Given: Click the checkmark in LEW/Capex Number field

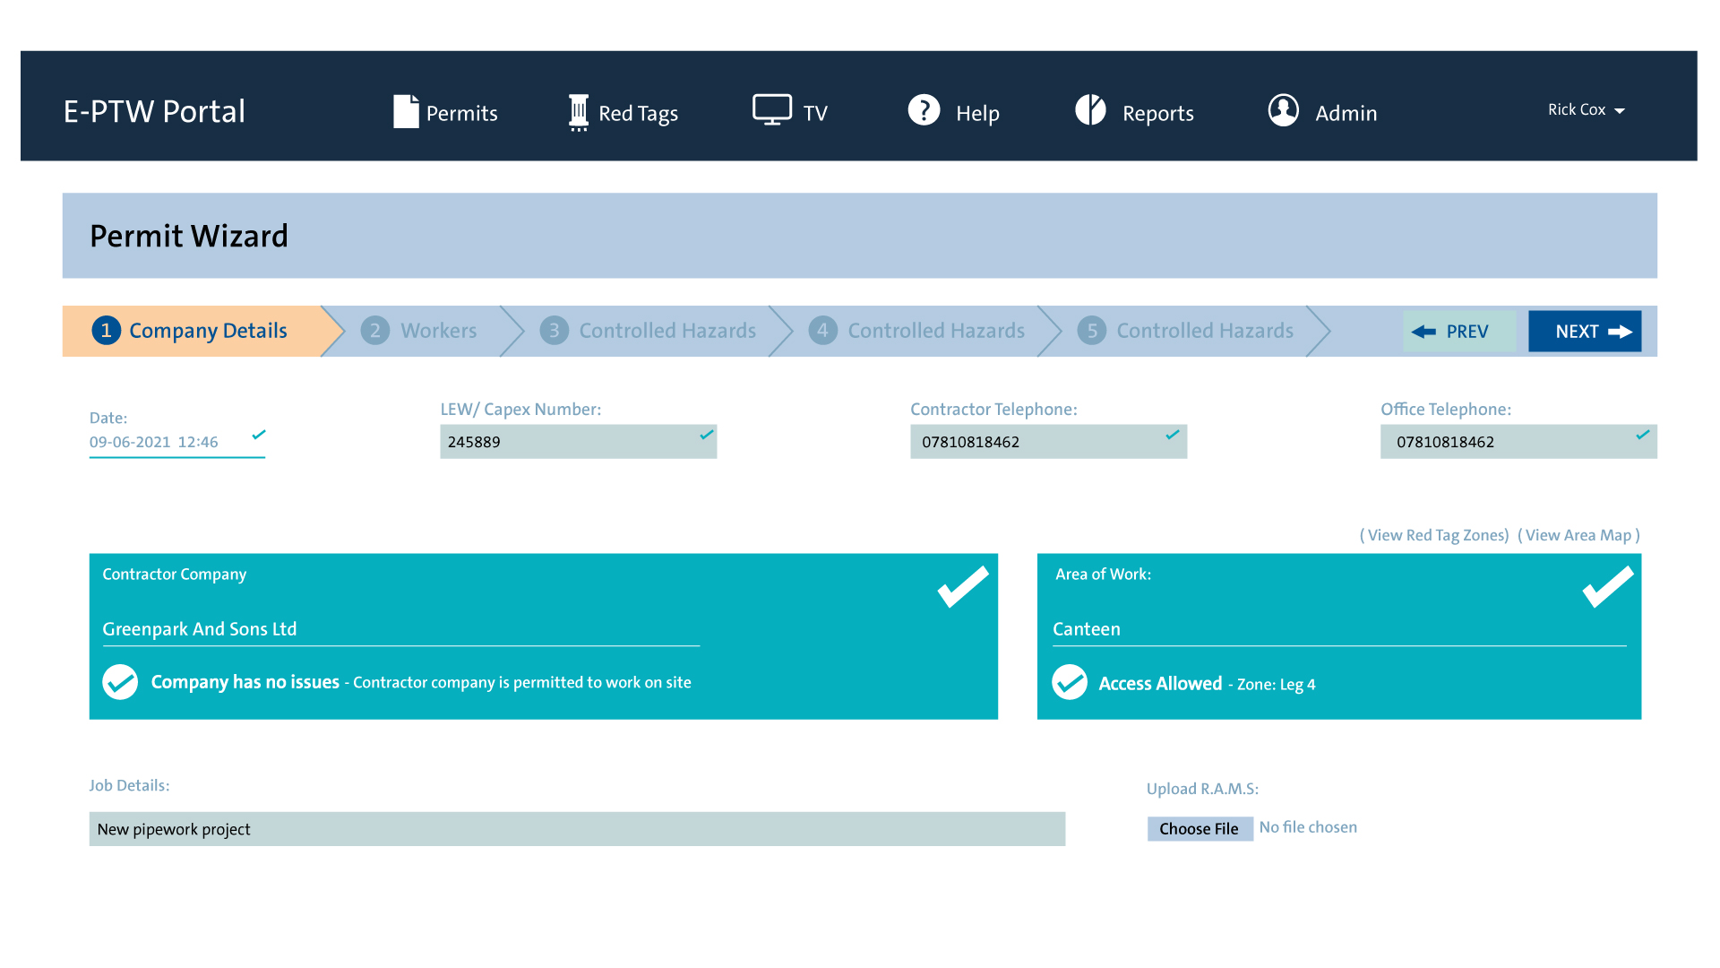Looking at the screenshot, I should [707, 435].
